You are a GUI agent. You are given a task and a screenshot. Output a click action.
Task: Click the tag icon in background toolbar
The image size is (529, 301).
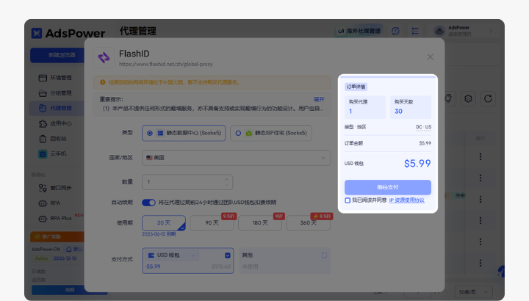tap(448, 98)
